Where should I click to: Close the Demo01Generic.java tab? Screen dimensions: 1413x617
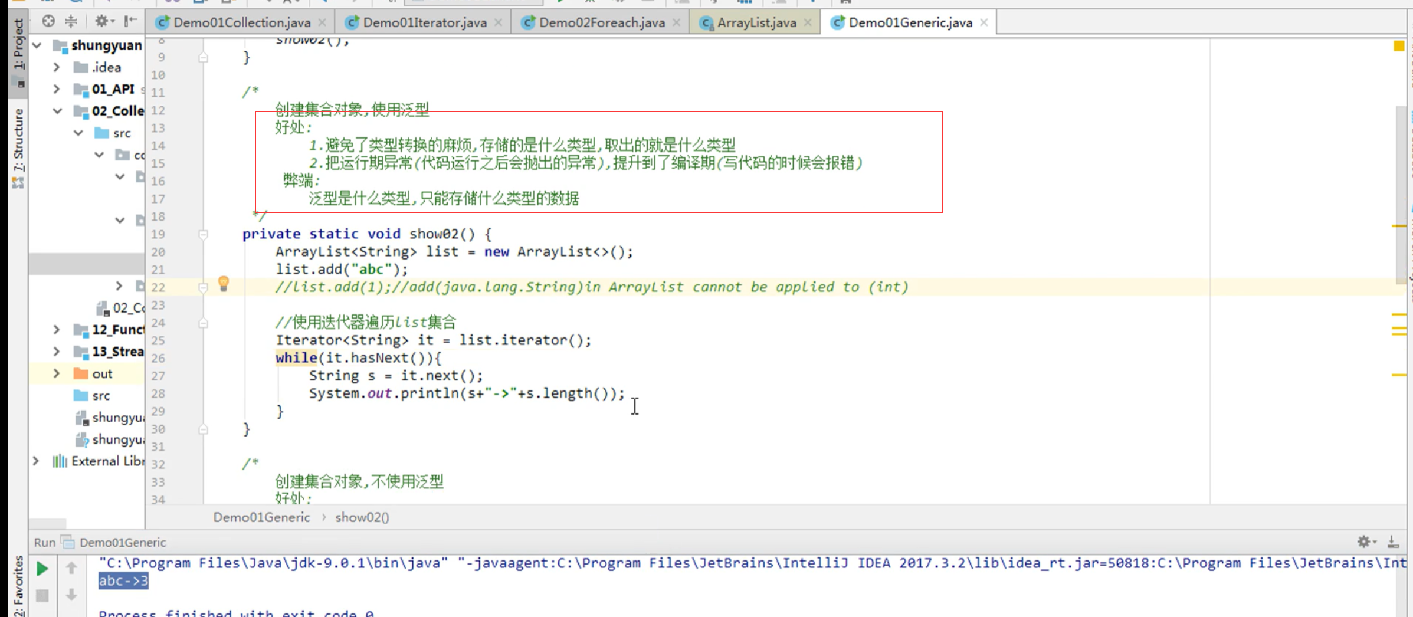point(984,22)
